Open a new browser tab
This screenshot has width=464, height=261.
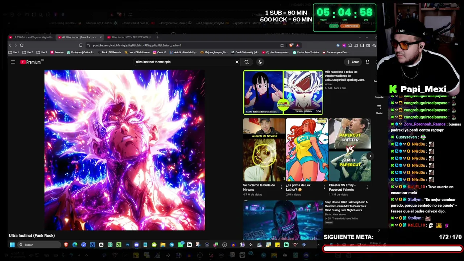pos(157,37)
